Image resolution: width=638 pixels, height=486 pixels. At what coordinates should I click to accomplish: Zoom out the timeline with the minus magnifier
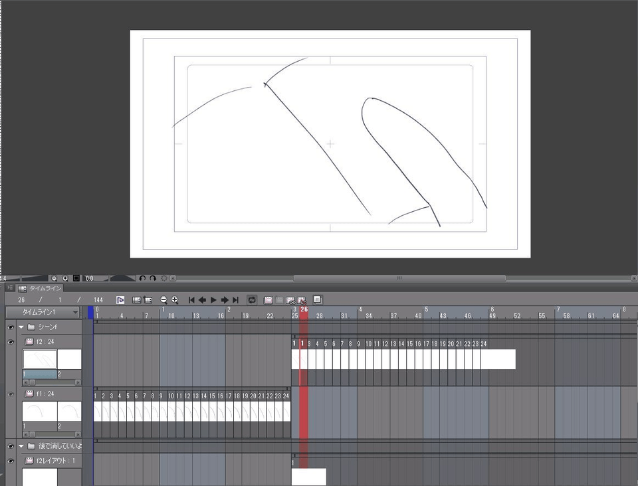[x=164, y=300]
